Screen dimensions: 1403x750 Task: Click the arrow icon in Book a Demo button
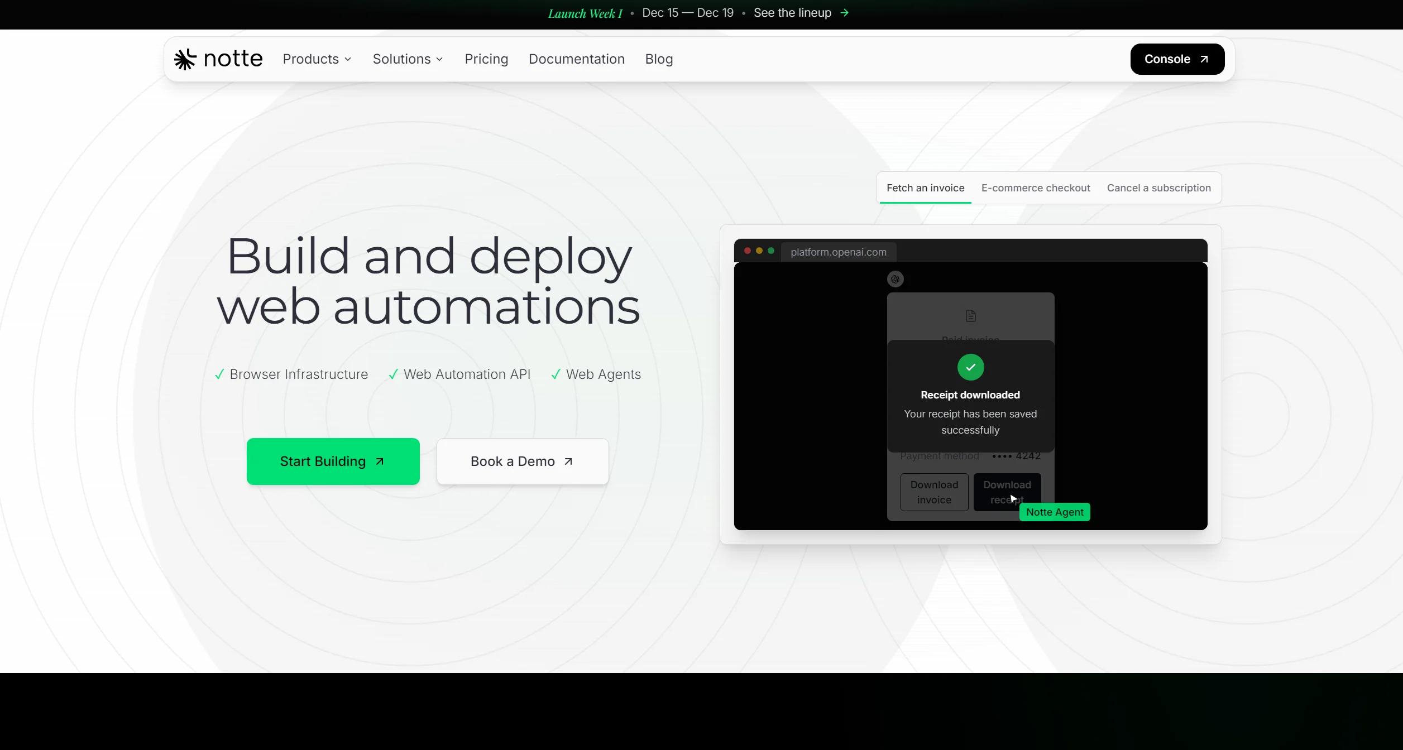[x=568, y=461]
